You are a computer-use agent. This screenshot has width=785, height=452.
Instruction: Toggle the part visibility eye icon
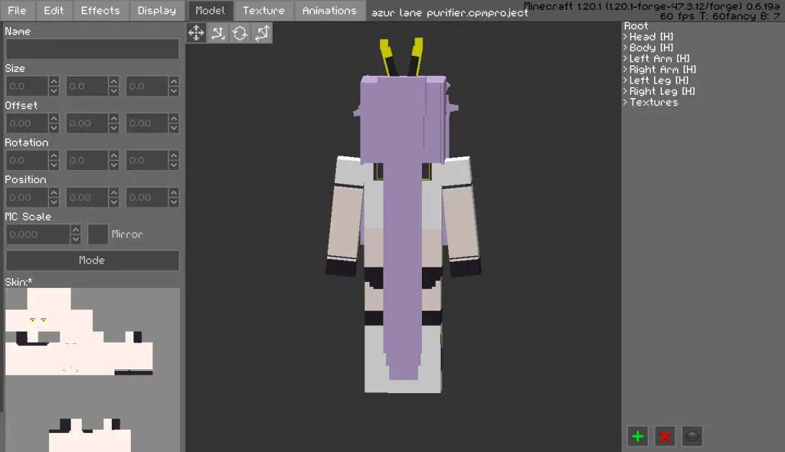693,436
